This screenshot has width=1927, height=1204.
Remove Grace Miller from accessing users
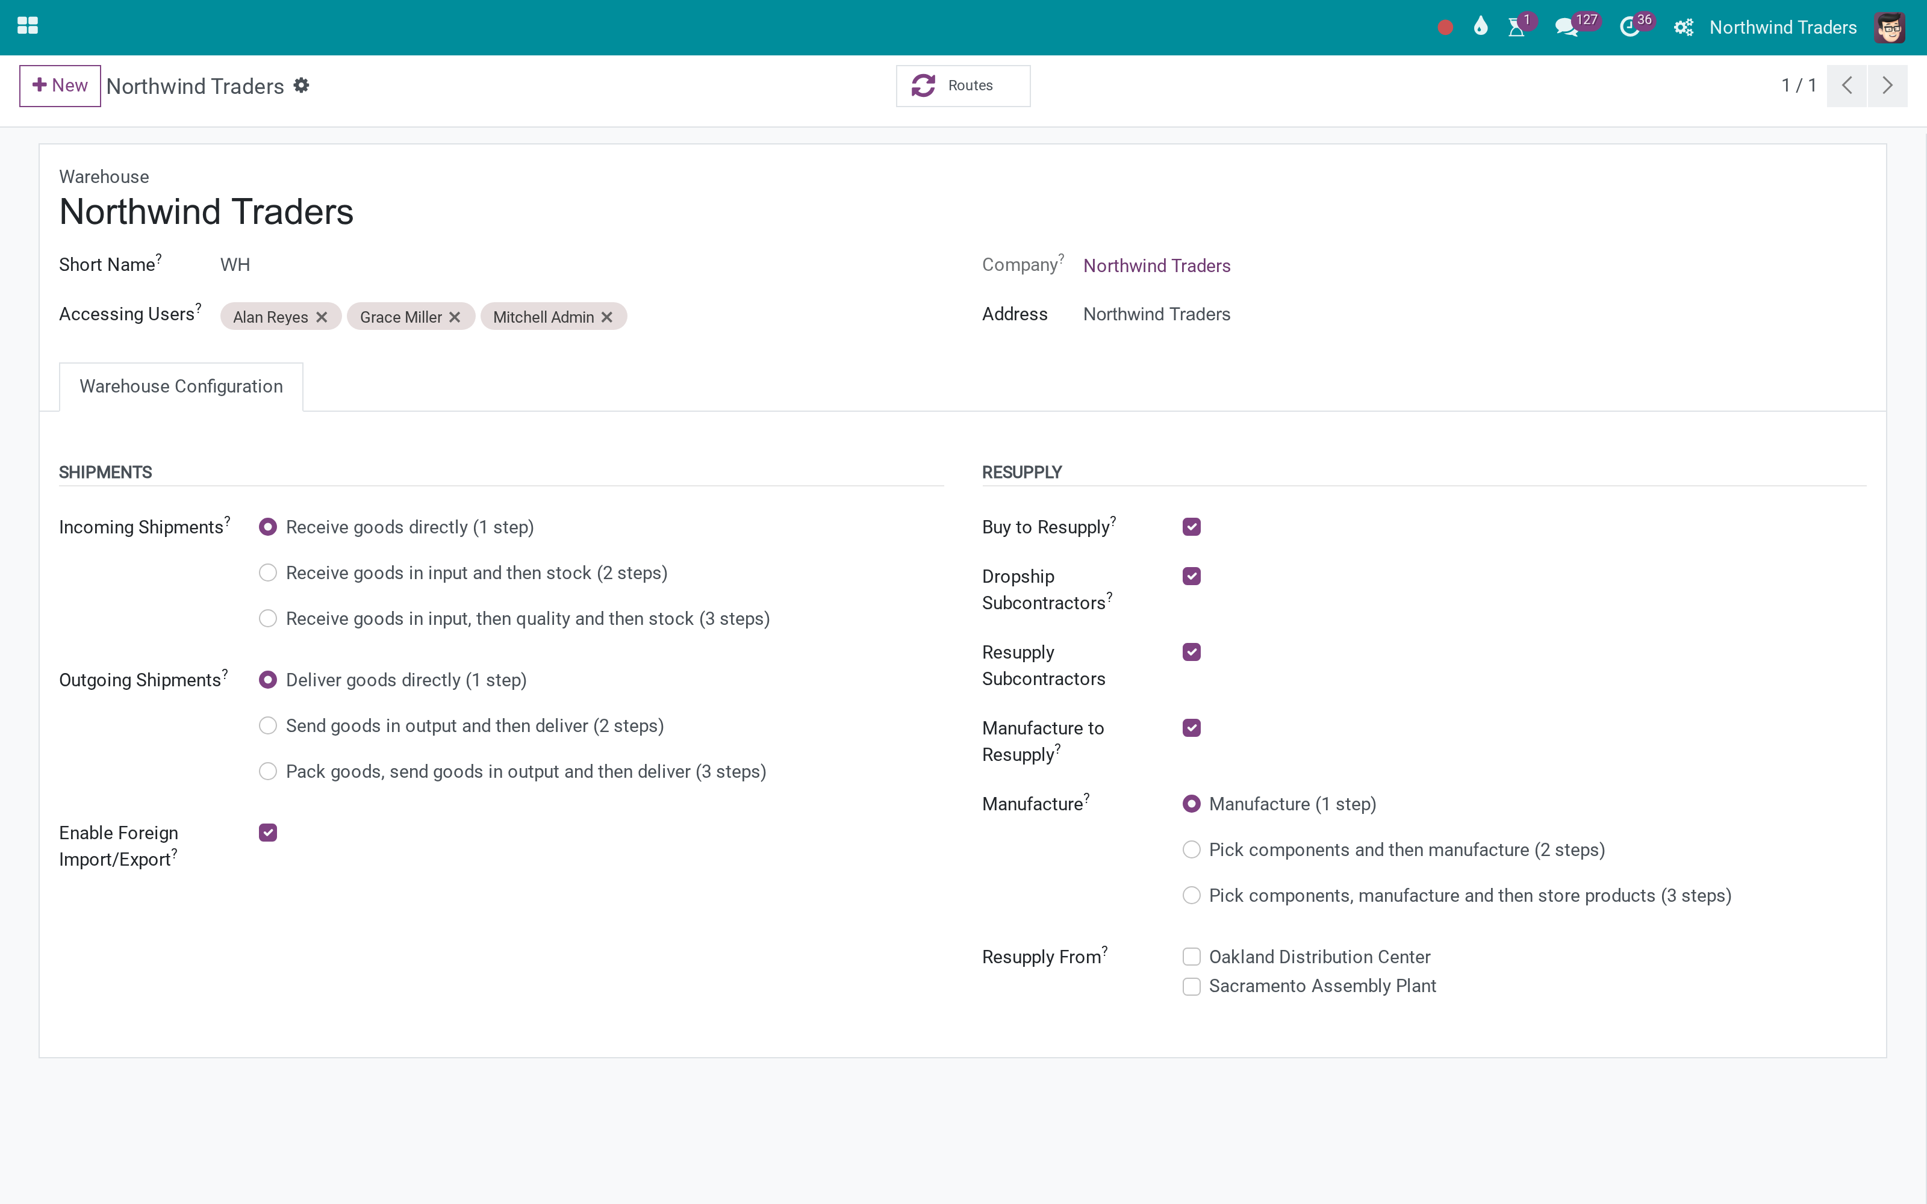tap(455, 317)
